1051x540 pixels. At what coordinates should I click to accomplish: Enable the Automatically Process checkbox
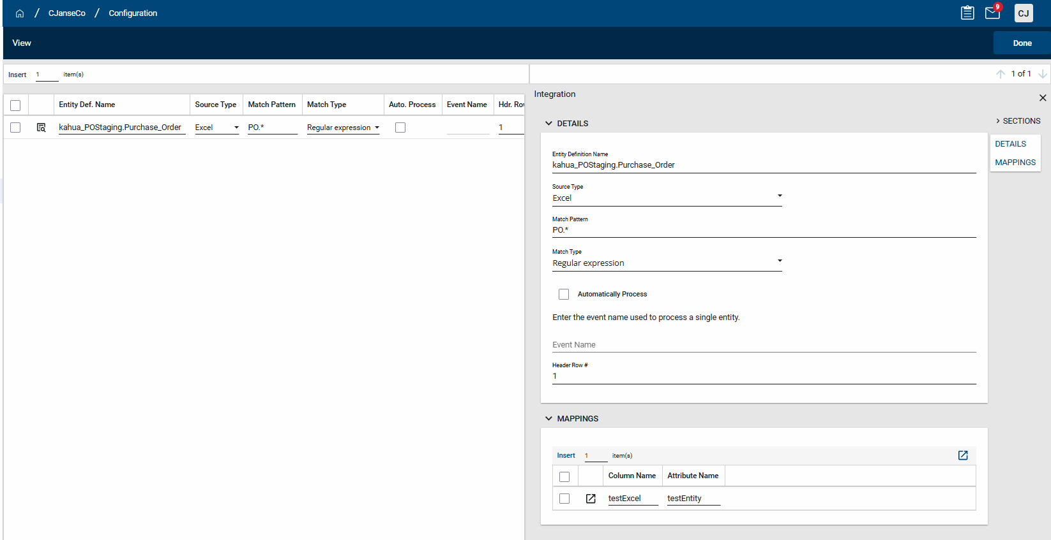[x=564, y=294]
